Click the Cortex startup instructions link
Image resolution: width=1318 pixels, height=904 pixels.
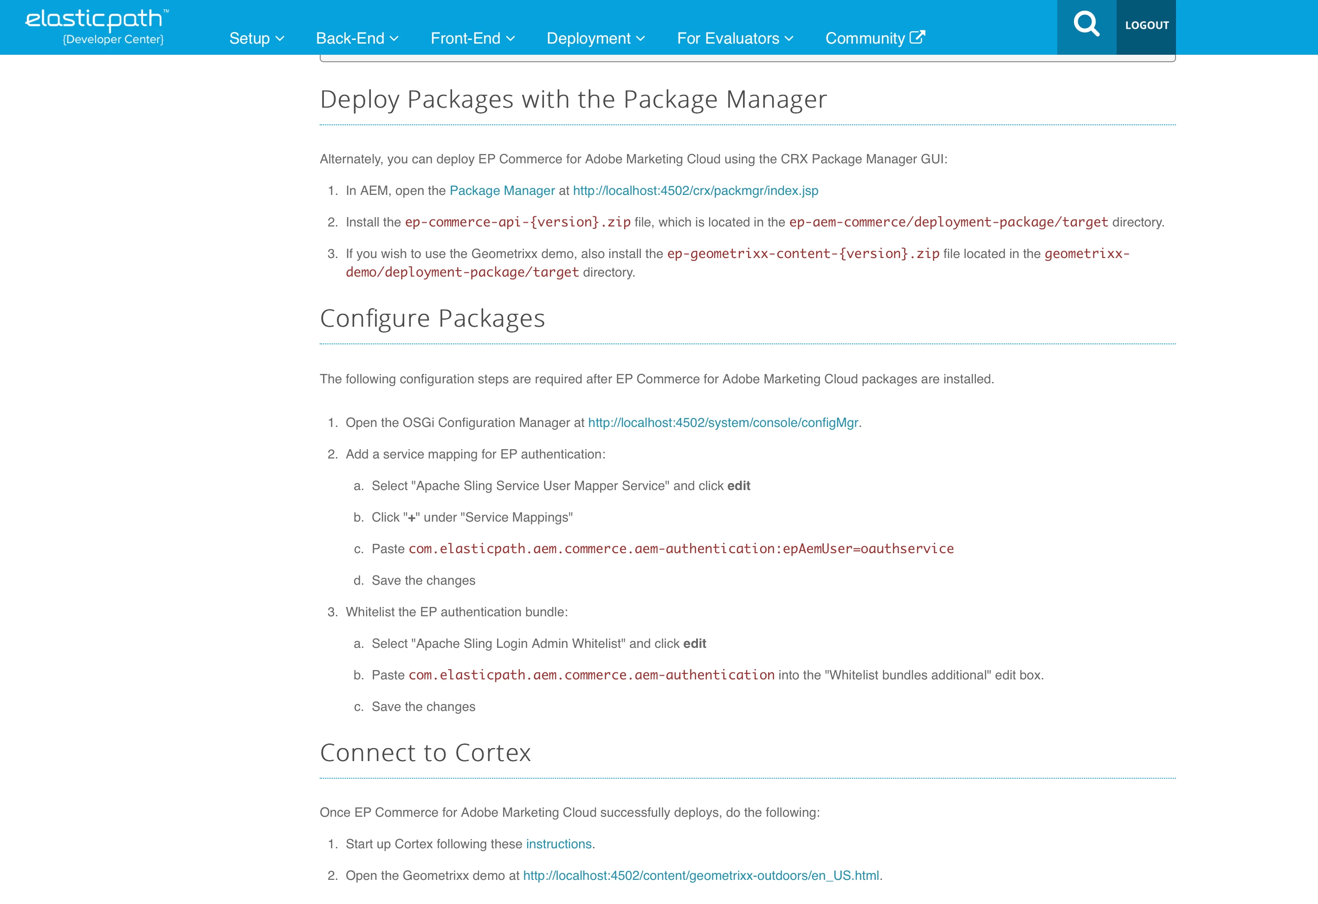click(x=559, y=844)
